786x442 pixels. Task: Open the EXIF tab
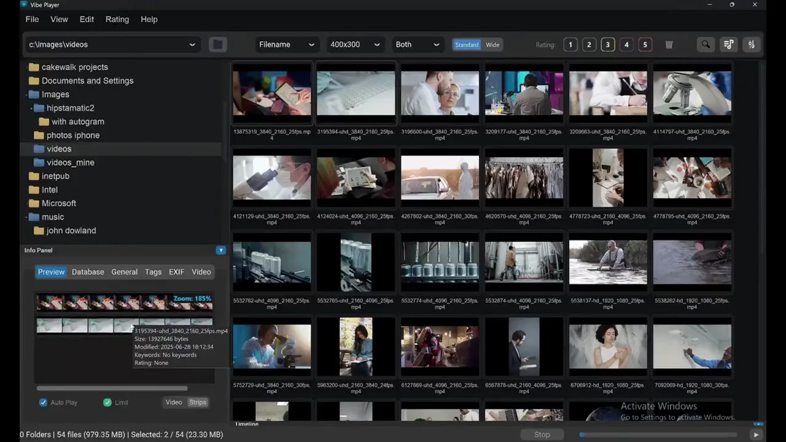(176, 272)
